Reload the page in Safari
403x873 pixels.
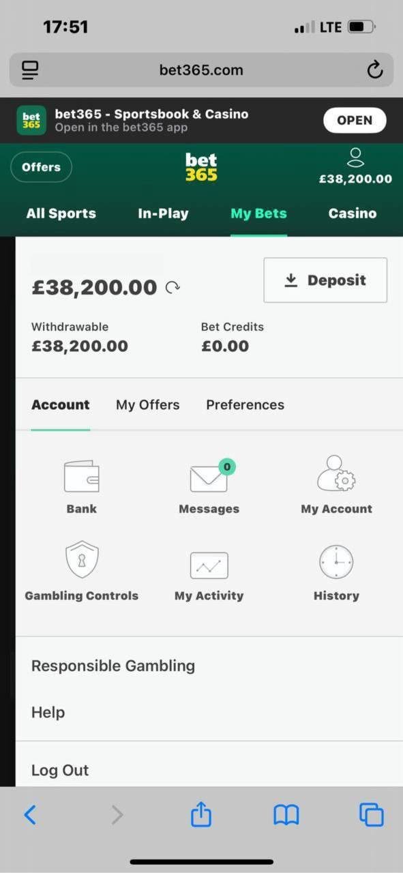374,70
